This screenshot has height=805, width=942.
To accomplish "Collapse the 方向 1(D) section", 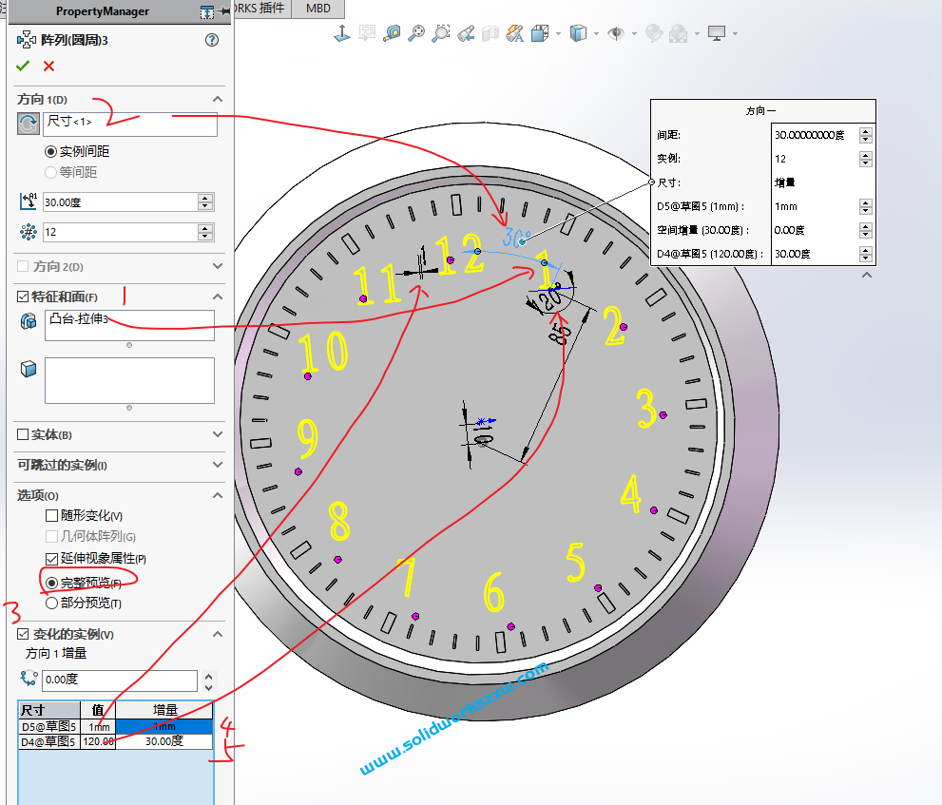I will pos(218,99).
